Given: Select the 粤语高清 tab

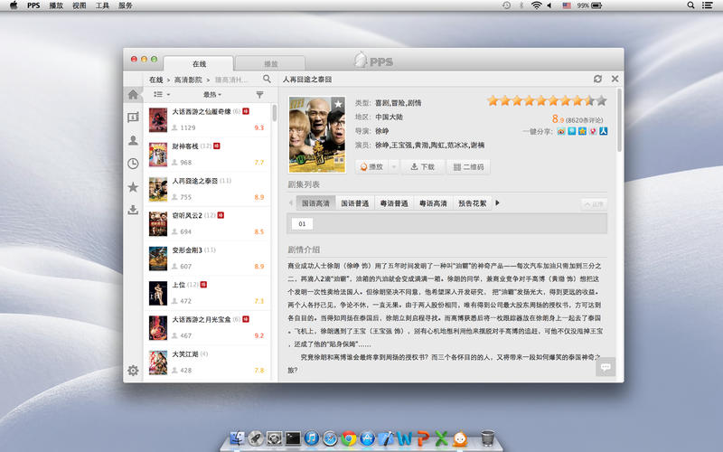Looking at the screenshot, I should pos(433,202).
